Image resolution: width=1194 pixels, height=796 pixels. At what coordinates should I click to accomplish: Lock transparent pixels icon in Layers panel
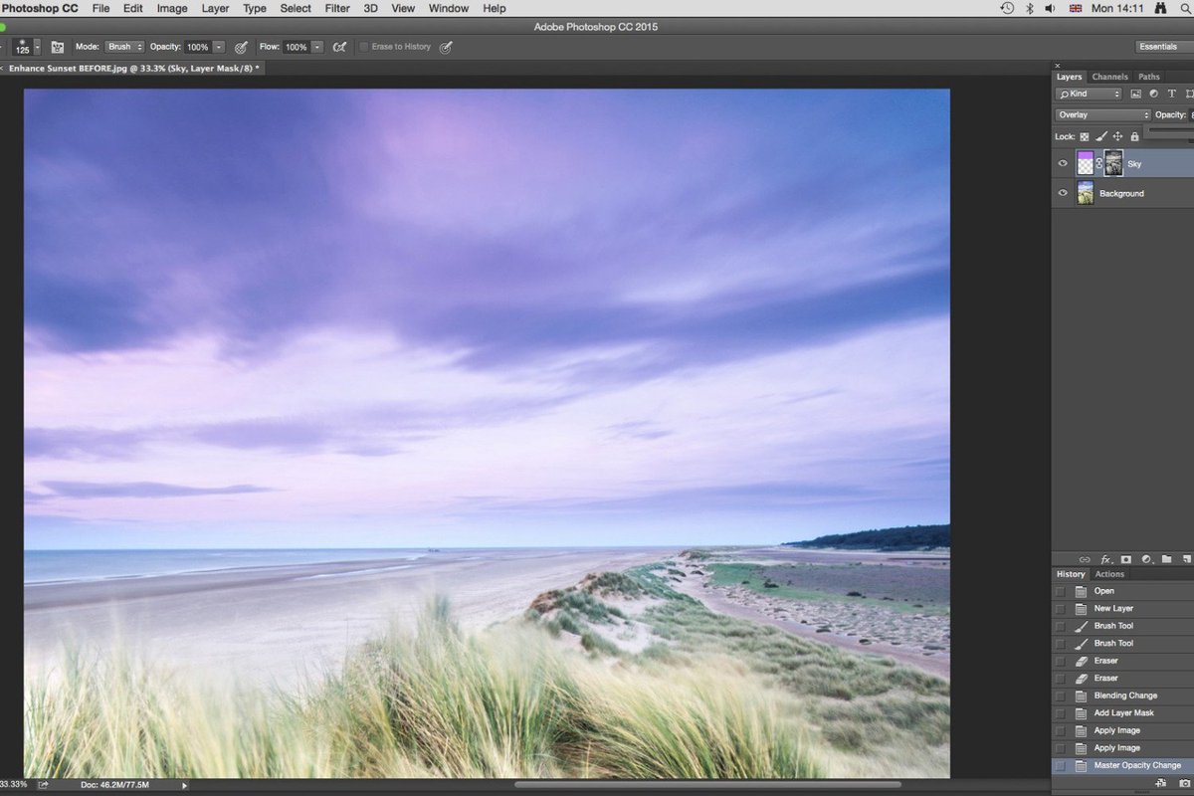click(x=1085, y=136)
